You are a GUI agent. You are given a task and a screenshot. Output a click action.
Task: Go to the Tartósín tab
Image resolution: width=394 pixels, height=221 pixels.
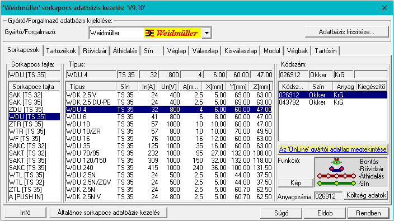pyautogui.click(x=325, y=51)
